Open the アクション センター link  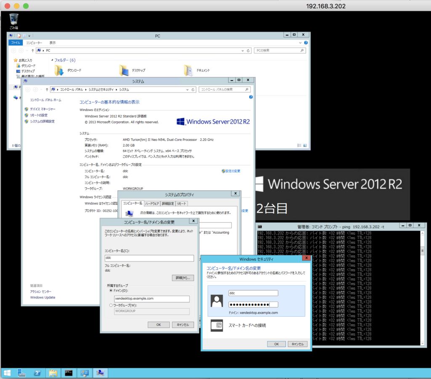click(x=41, y=291)
